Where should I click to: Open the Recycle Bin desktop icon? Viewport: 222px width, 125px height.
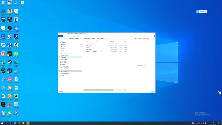tap(3, 3)
